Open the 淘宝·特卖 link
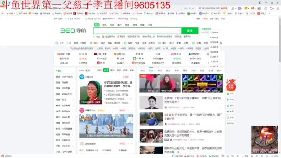Image resolution: width=281 pixels, height=158 pixels. [64, 54]
